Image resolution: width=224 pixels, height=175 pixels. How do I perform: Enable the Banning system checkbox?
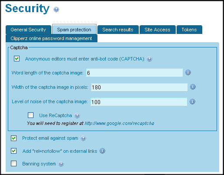click(13, 164)
